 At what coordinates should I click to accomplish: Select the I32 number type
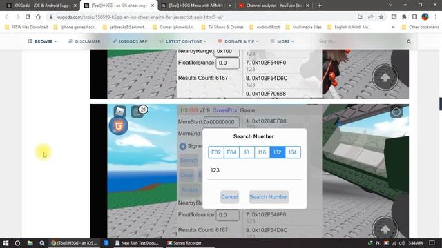(x=278, y=152)
